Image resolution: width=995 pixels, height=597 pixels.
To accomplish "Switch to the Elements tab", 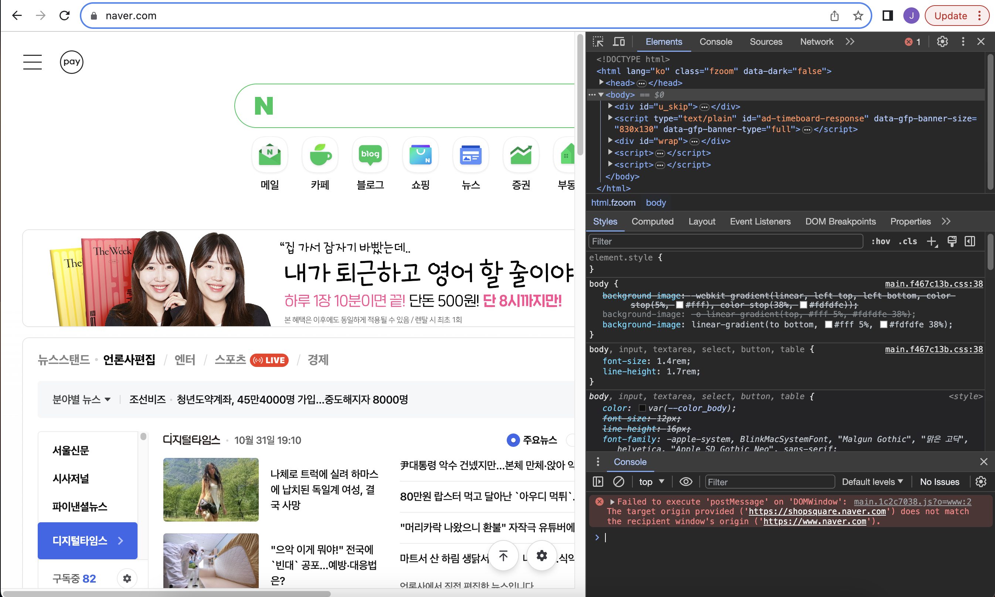I will (663, 42).
